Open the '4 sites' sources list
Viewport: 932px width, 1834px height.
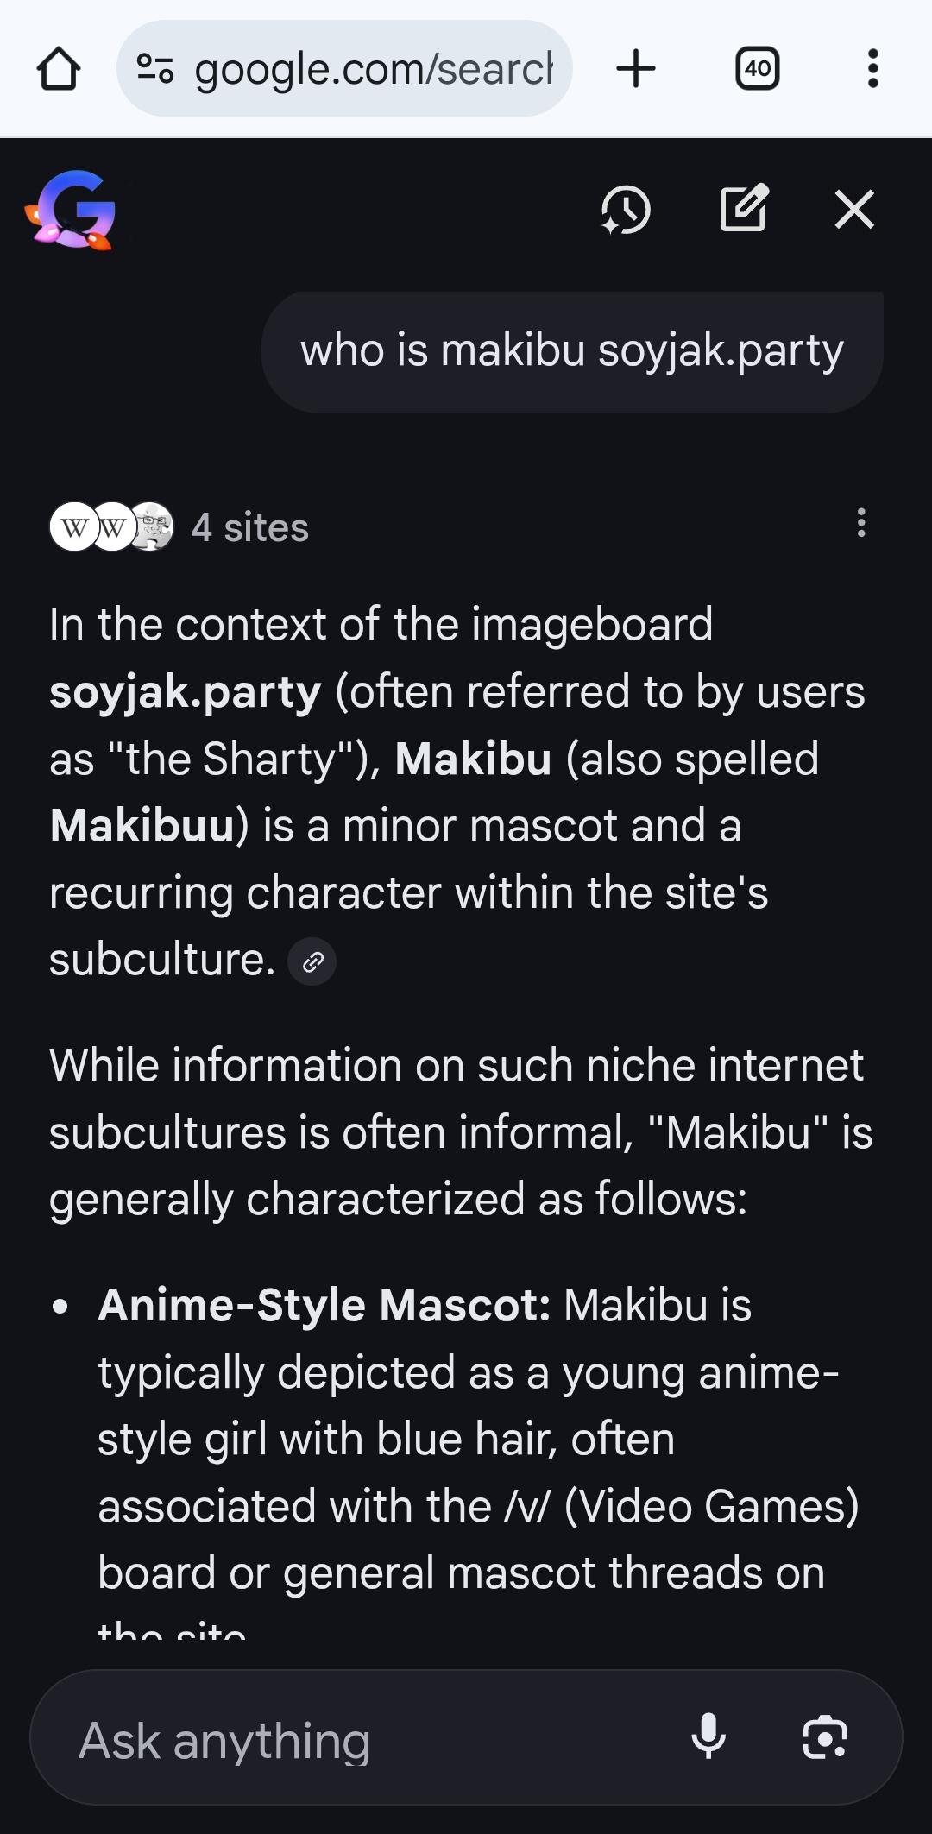click(249, 527)
